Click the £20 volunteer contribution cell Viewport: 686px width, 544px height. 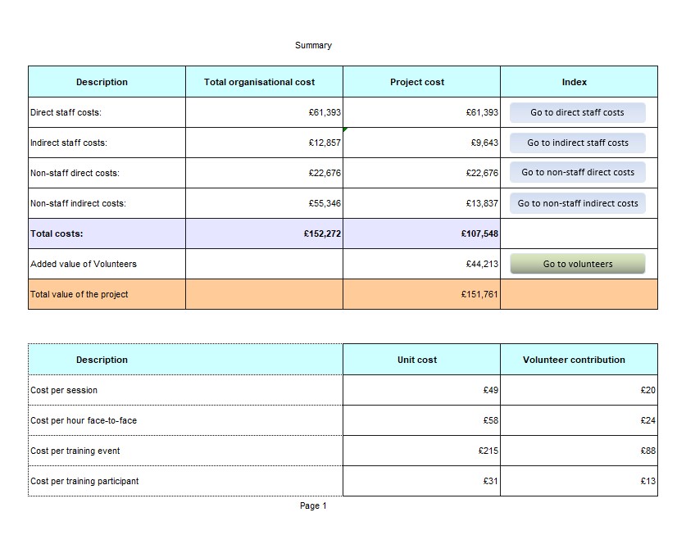click(579, 390)
